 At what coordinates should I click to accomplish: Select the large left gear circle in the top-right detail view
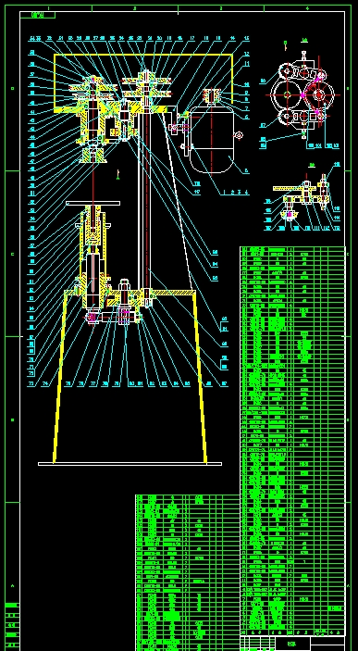(287, 94)
